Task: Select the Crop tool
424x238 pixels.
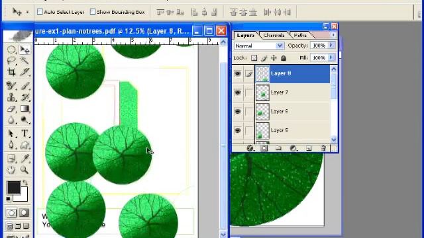Action: [11, 72]
